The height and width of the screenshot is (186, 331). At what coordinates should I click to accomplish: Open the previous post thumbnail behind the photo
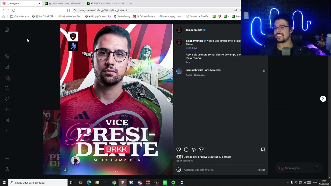51,142
